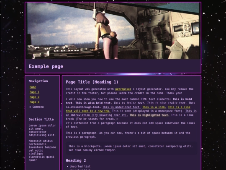Click the 'Navigation' sidebar heading

click(38, 81)
